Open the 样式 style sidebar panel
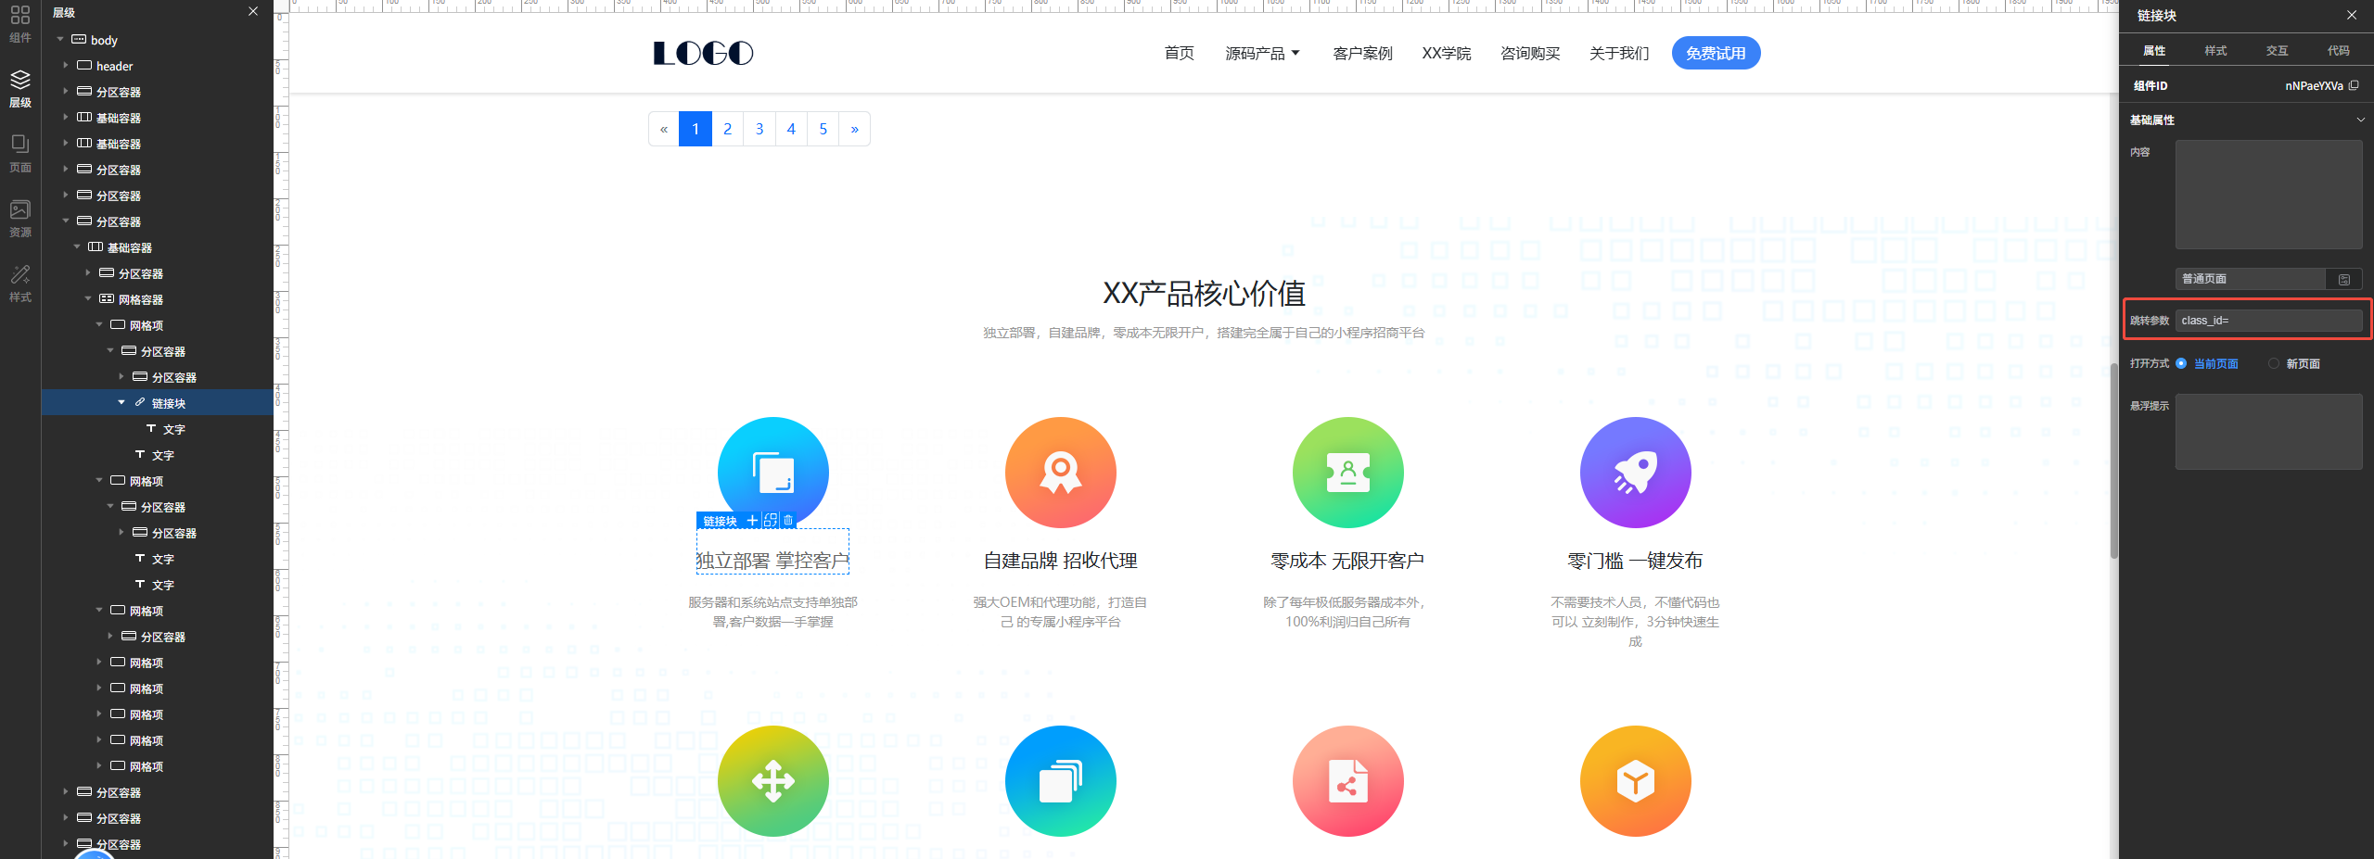Viewport: 2374px width, 859px height. (x=20, y=283)
